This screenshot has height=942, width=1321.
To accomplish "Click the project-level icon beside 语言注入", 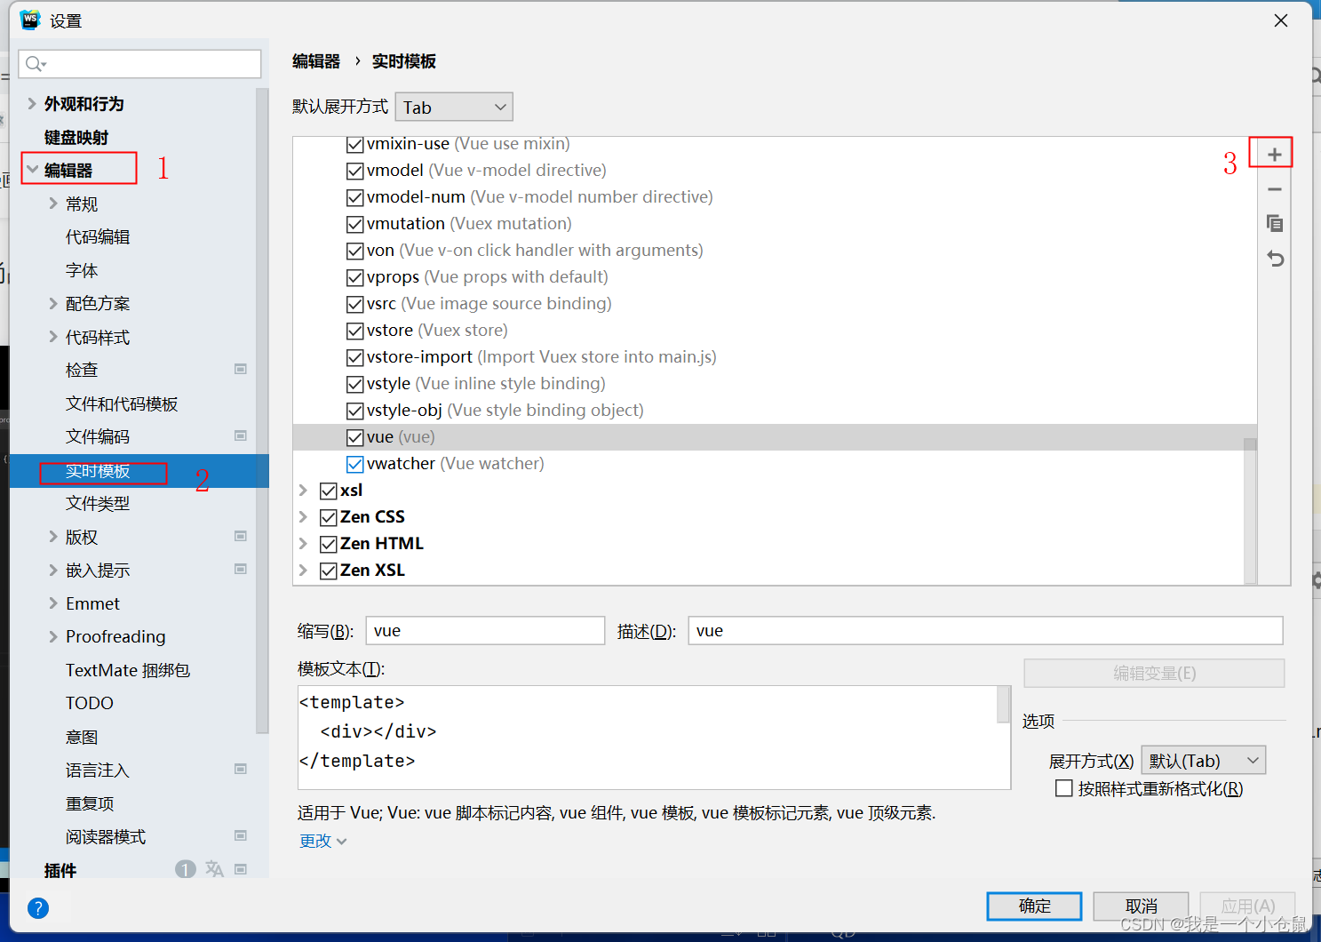I will point(240,769).
